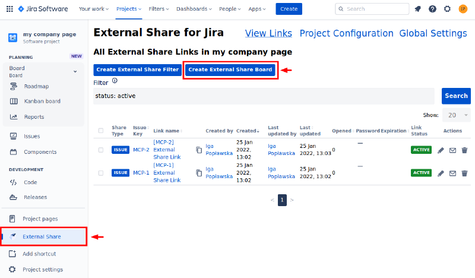Open the Global Settings tab
The width and height of the screenshot is (475, 278).
[x=433, y=33]
